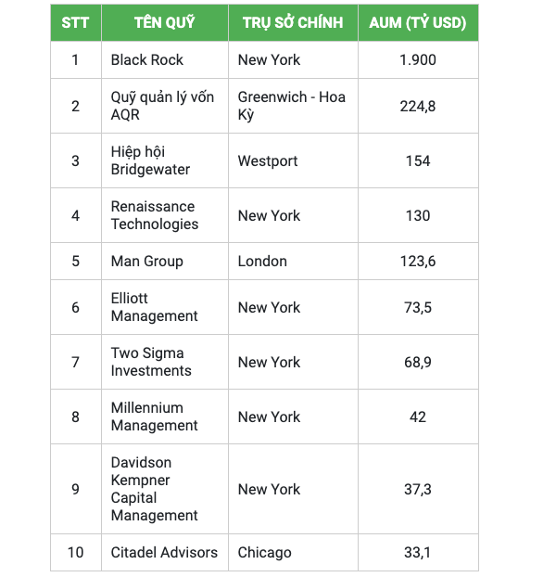Click the Greenwich - Hoa Kỳ cell
The width and height of the screenshot is (556, 577).
coord(292,106)
